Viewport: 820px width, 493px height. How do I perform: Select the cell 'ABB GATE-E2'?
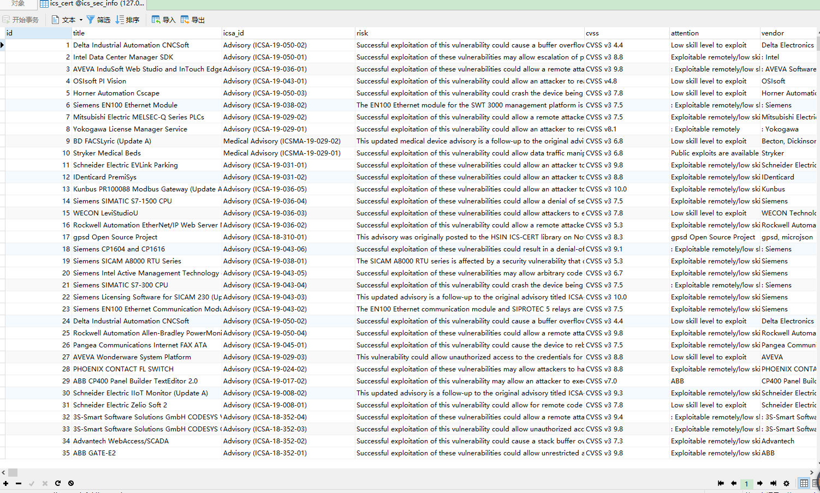(x=146, y=453)
